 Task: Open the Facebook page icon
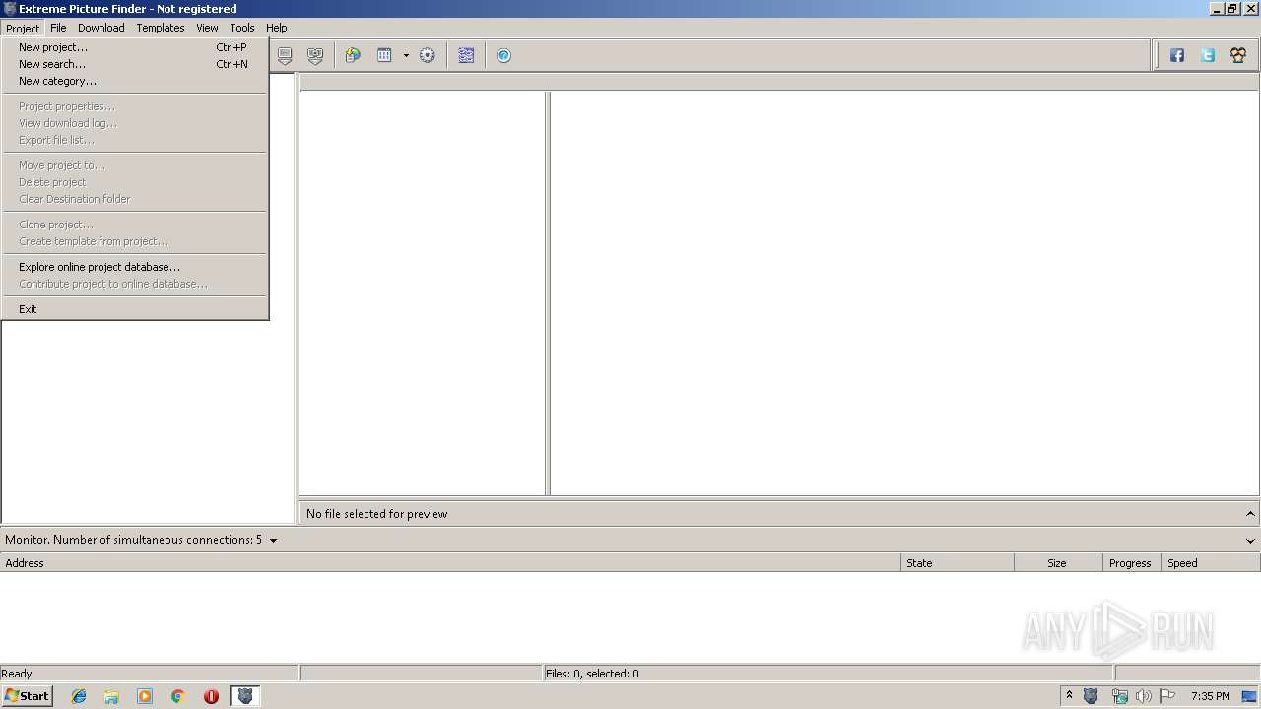pyautogui.click(x=1177, y=56)
